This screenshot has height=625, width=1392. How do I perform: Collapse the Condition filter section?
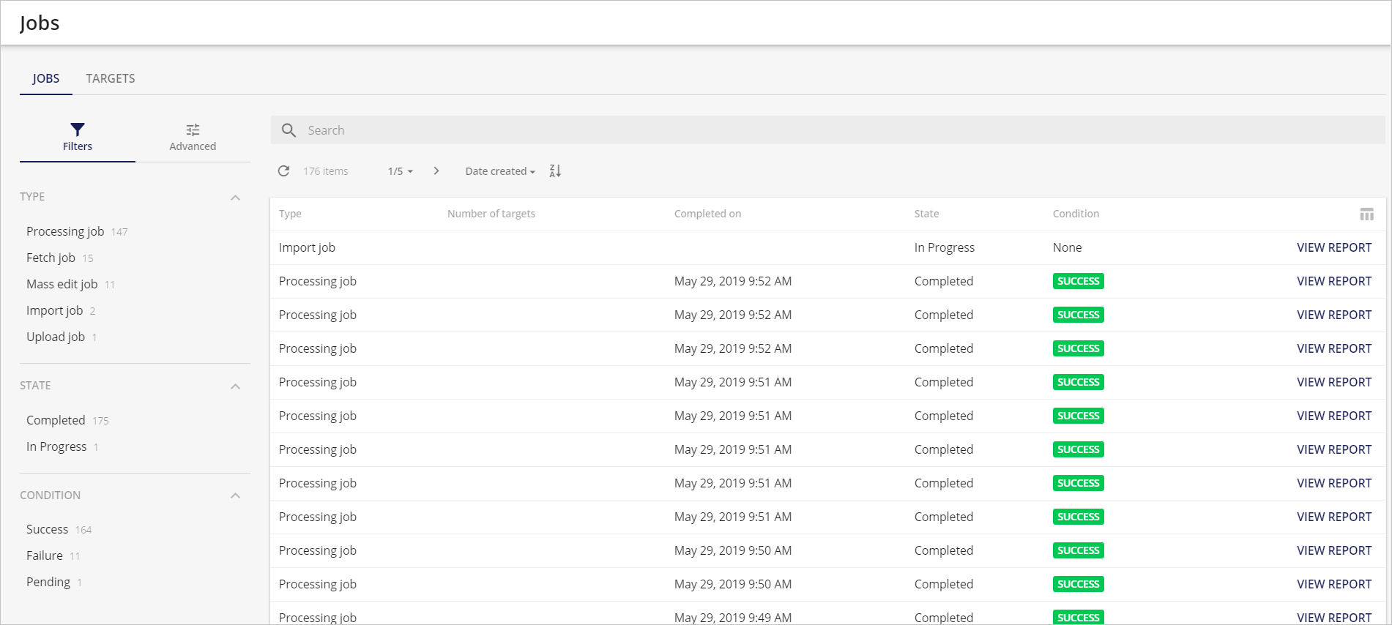(x=235, y=495)
